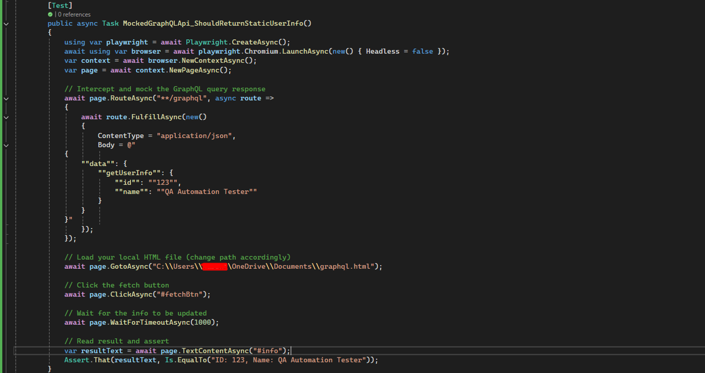Click the 'false' keyword value
This screenshot has width=705, height=373.
(422, 51)
